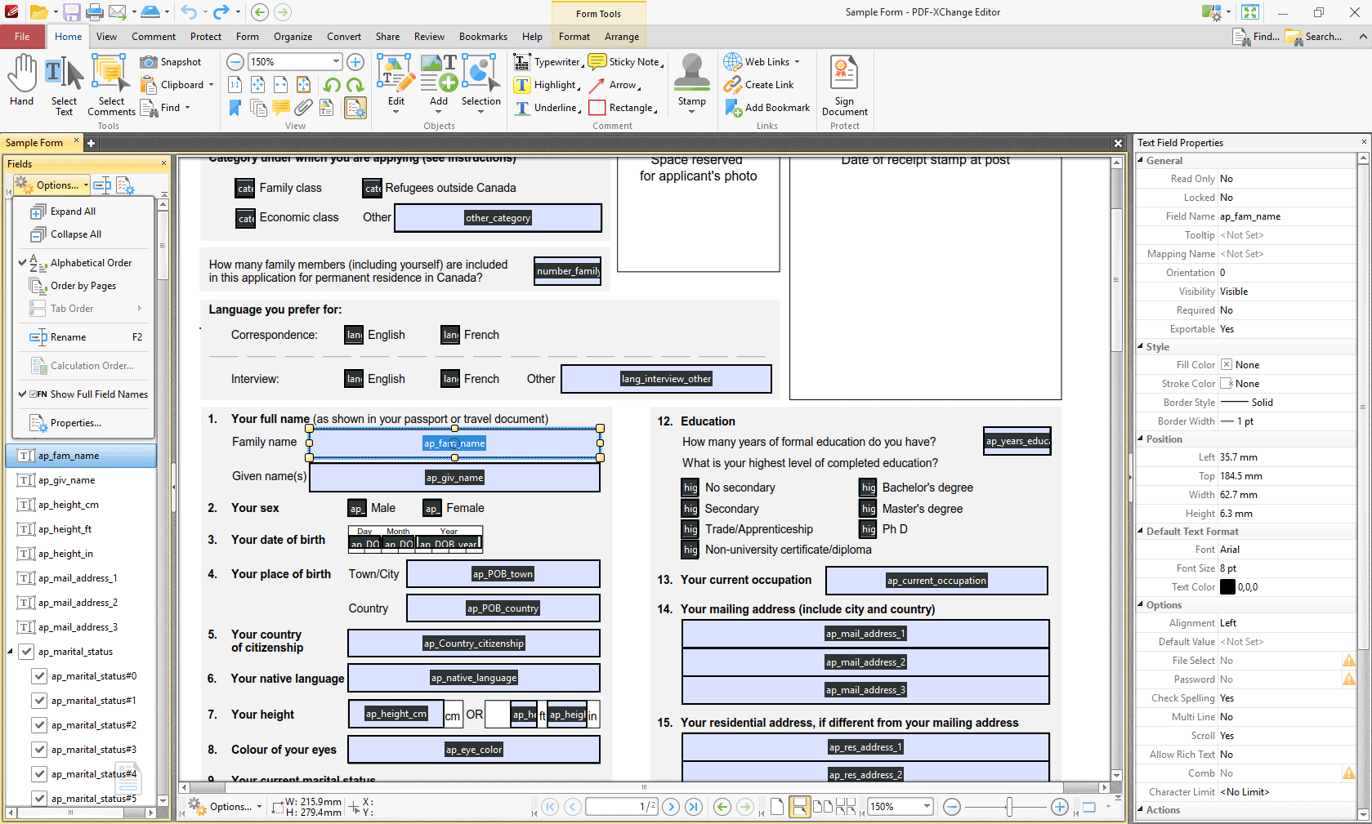1372x824 pixels.
Task: Activate the Select Text tool
Action: tap(64, 85)
